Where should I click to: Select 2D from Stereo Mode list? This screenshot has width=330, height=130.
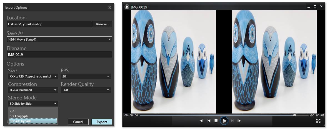(33, 111)
